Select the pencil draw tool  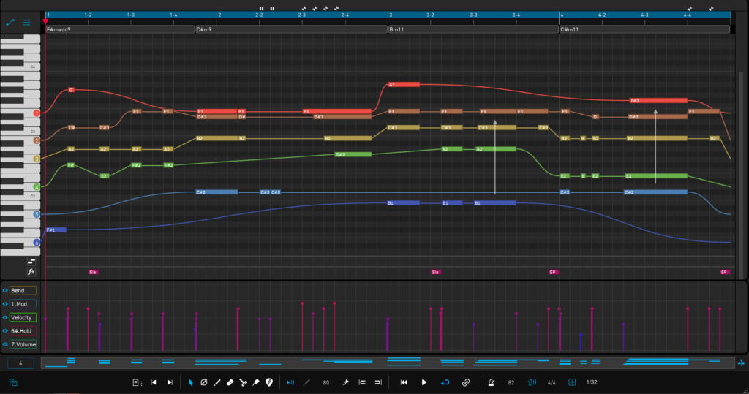point(217,382)
